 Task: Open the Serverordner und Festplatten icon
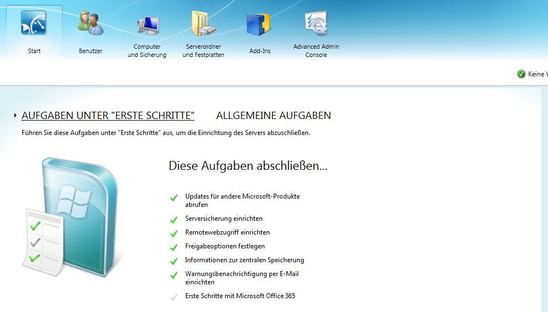(203, 23)
